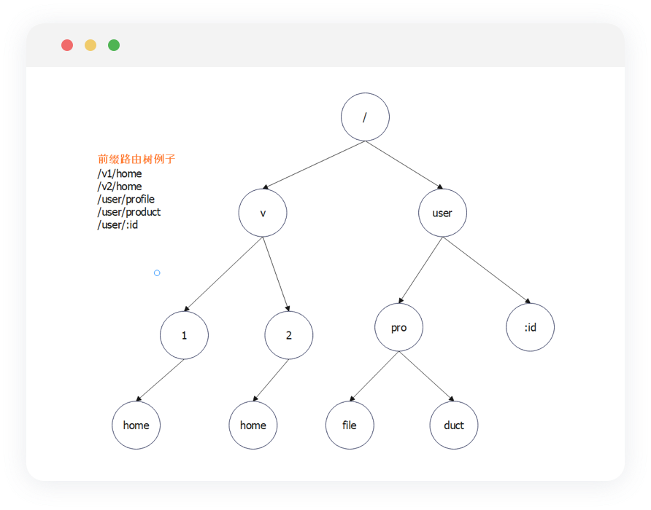Select the "home" node under node 1
The width and height of the screenshot is (651, 510).
(x=136, y=425)
